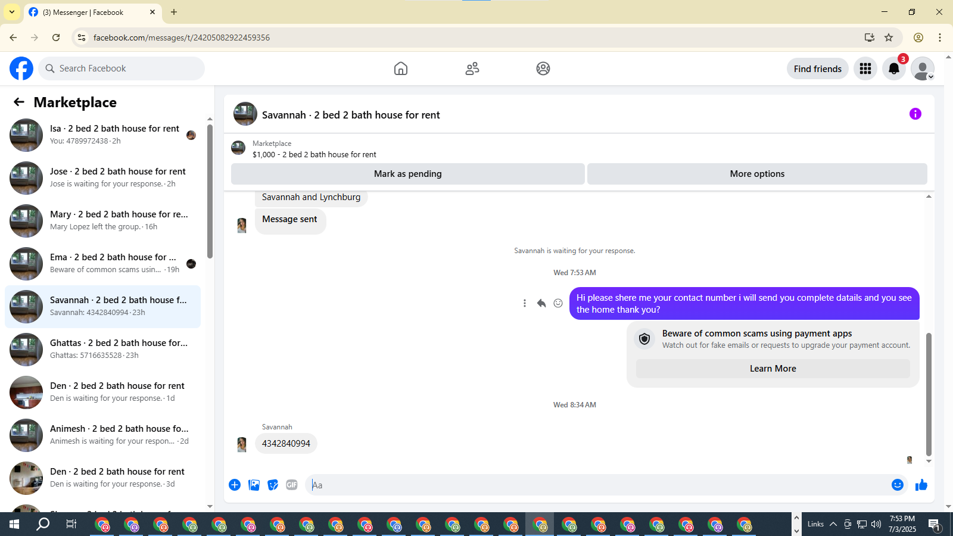
Task: Open the Friends icon in top navigation
Action: (472, 68)
